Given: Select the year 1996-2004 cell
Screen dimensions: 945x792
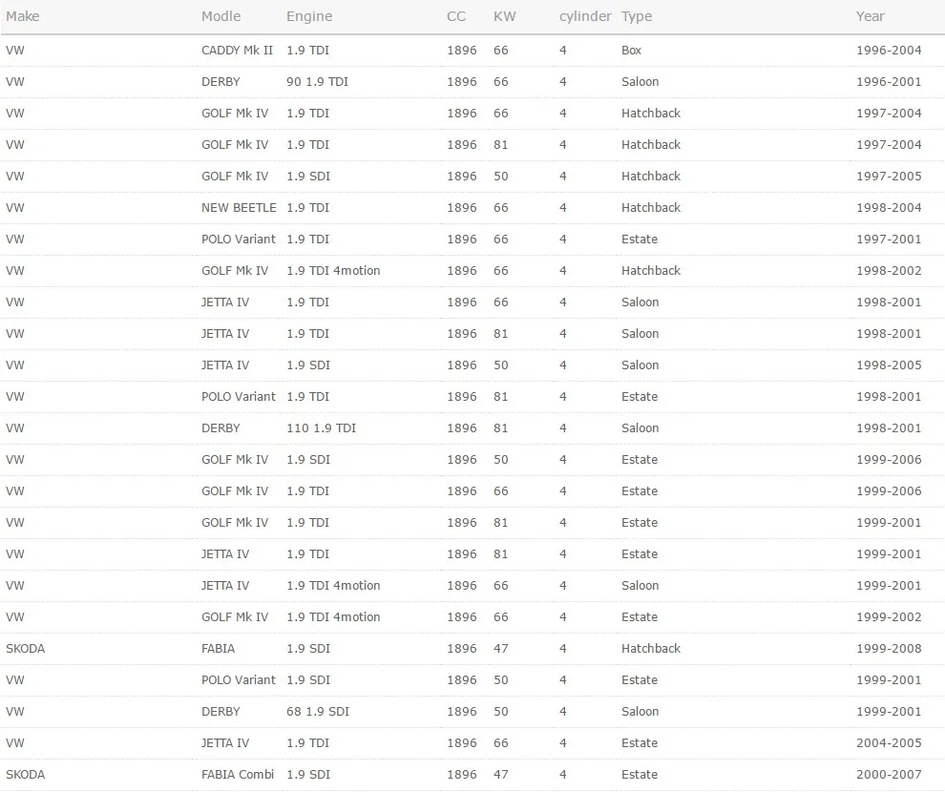Looking at the screenshot, I should [x=889, y=51].
